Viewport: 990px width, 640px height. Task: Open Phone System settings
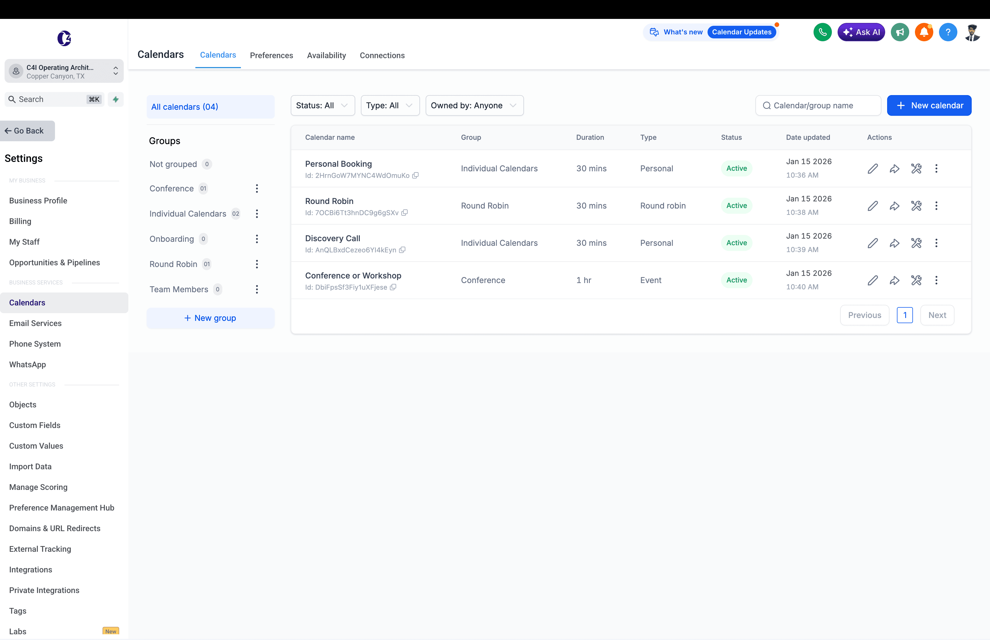pos(35,344)
